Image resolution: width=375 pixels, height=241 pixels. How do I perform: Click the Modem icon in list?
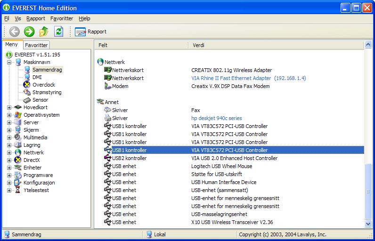tap(108, 86)
